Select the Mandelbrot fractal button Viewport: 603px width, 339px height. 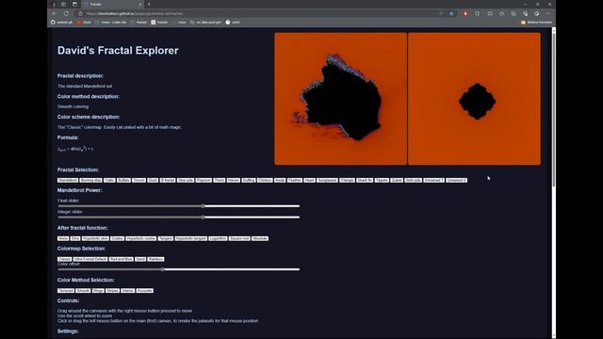(68, 180)
